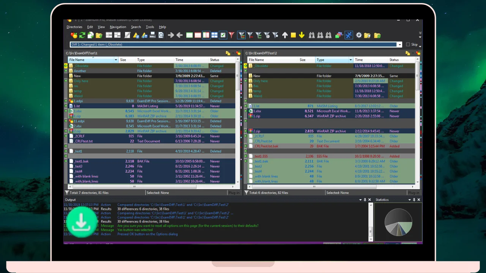Toggle the blue puzzle plug-in button
486x273 pixels.
click(x=349, y=35)
